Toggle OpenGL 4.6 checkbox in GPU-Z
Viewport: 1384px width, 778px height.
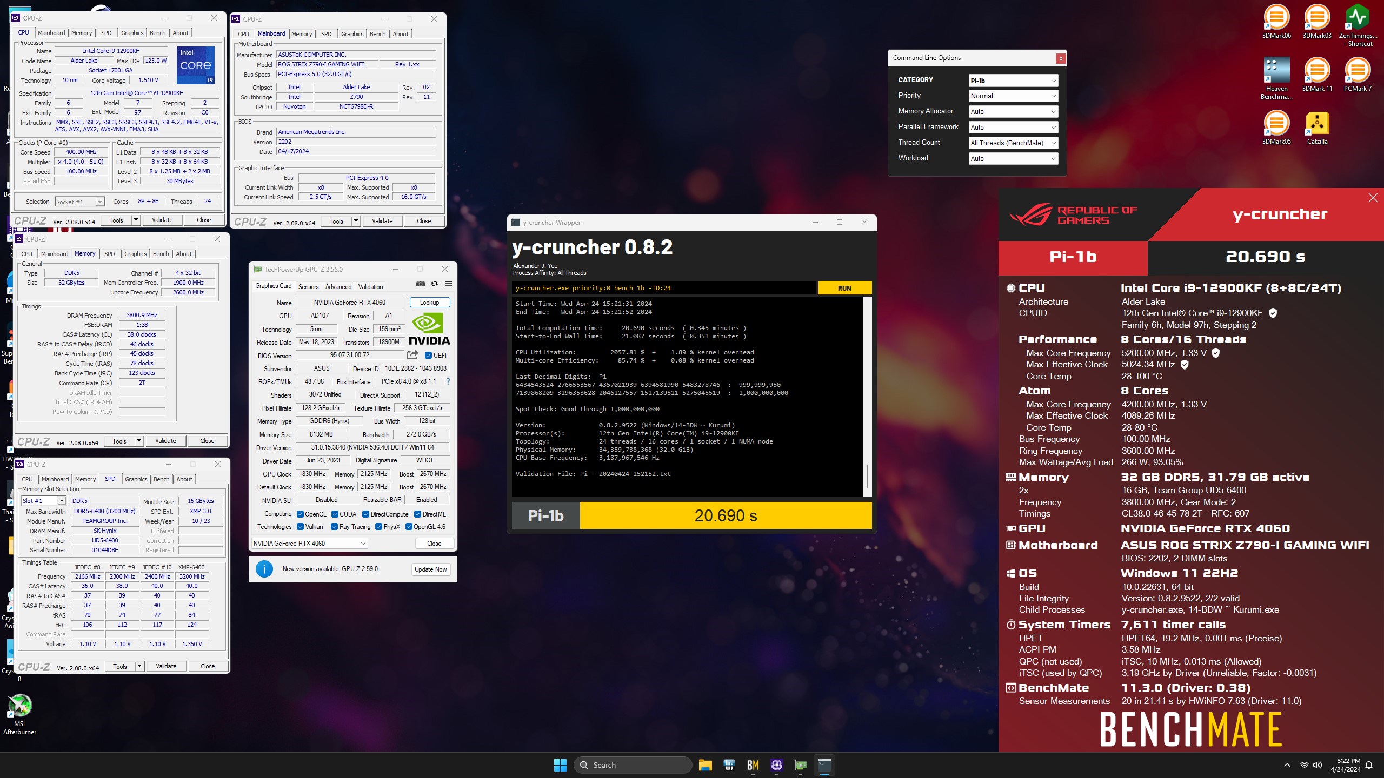click(409, 527)
